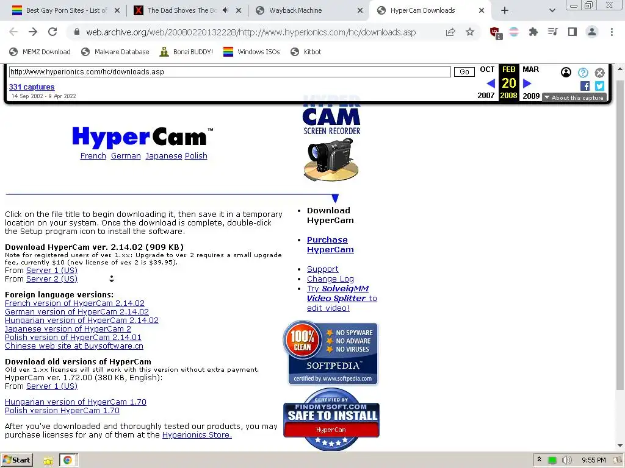Open the Bonzi BUDDY! bookmark
Viewport: 625px width, 468px height.
(186, 52)
